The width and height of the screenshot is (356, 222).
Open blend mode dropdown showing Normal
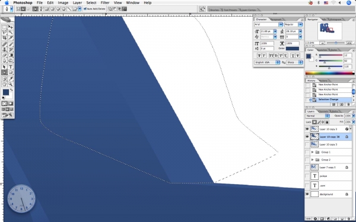pyautogui.click(x=317, y=116)
